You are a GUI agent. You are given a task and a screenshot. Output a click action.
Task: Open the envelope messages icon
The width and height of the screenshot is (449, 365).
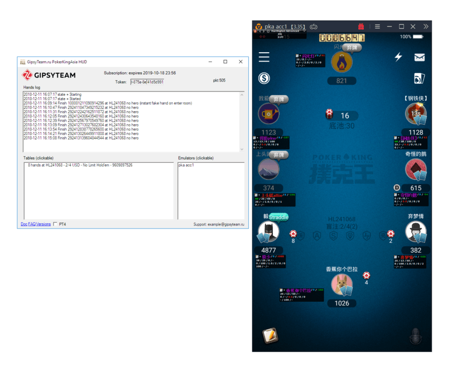419,57
